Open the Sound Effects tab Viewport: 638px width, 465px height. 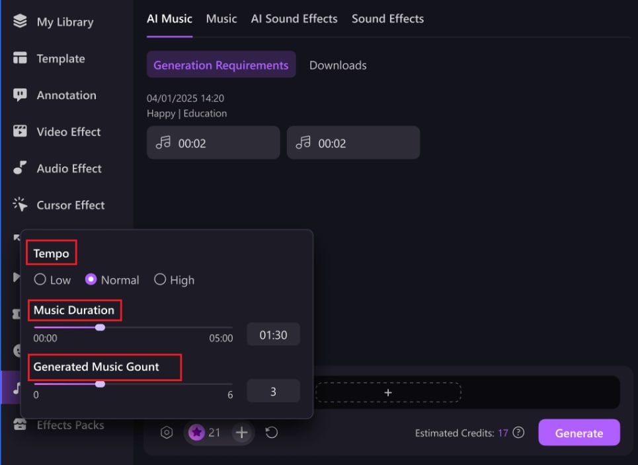point(388,18)
